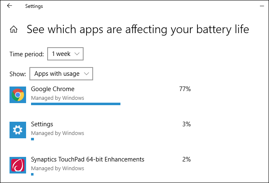This screenshot has height=183, width=269.
Task: Click Chrome's blue battery usage bar
Action: 75,104
